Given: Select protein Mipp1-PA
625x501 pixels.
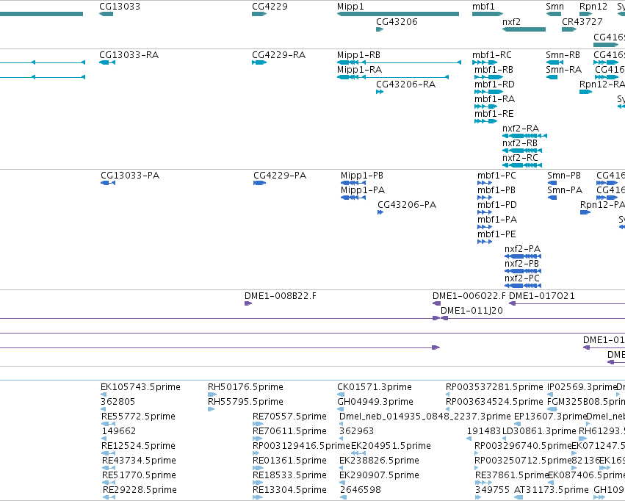Looking at the screenshot, I should point(353,198).
